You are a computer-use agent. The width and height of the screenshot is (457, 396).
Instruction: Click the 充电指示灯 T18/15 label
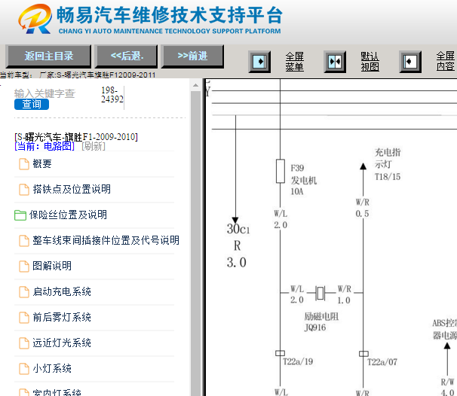point(388,164)
